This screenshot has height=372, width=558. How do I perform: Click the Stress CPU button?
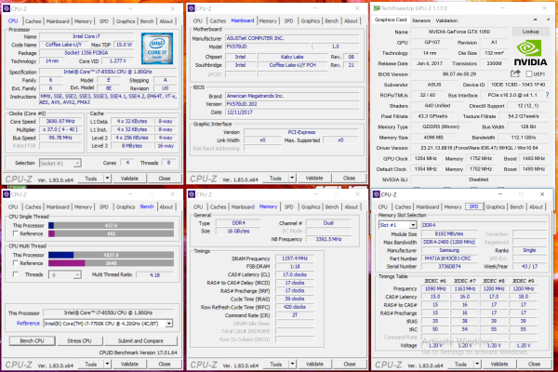(x=79, y=340)
